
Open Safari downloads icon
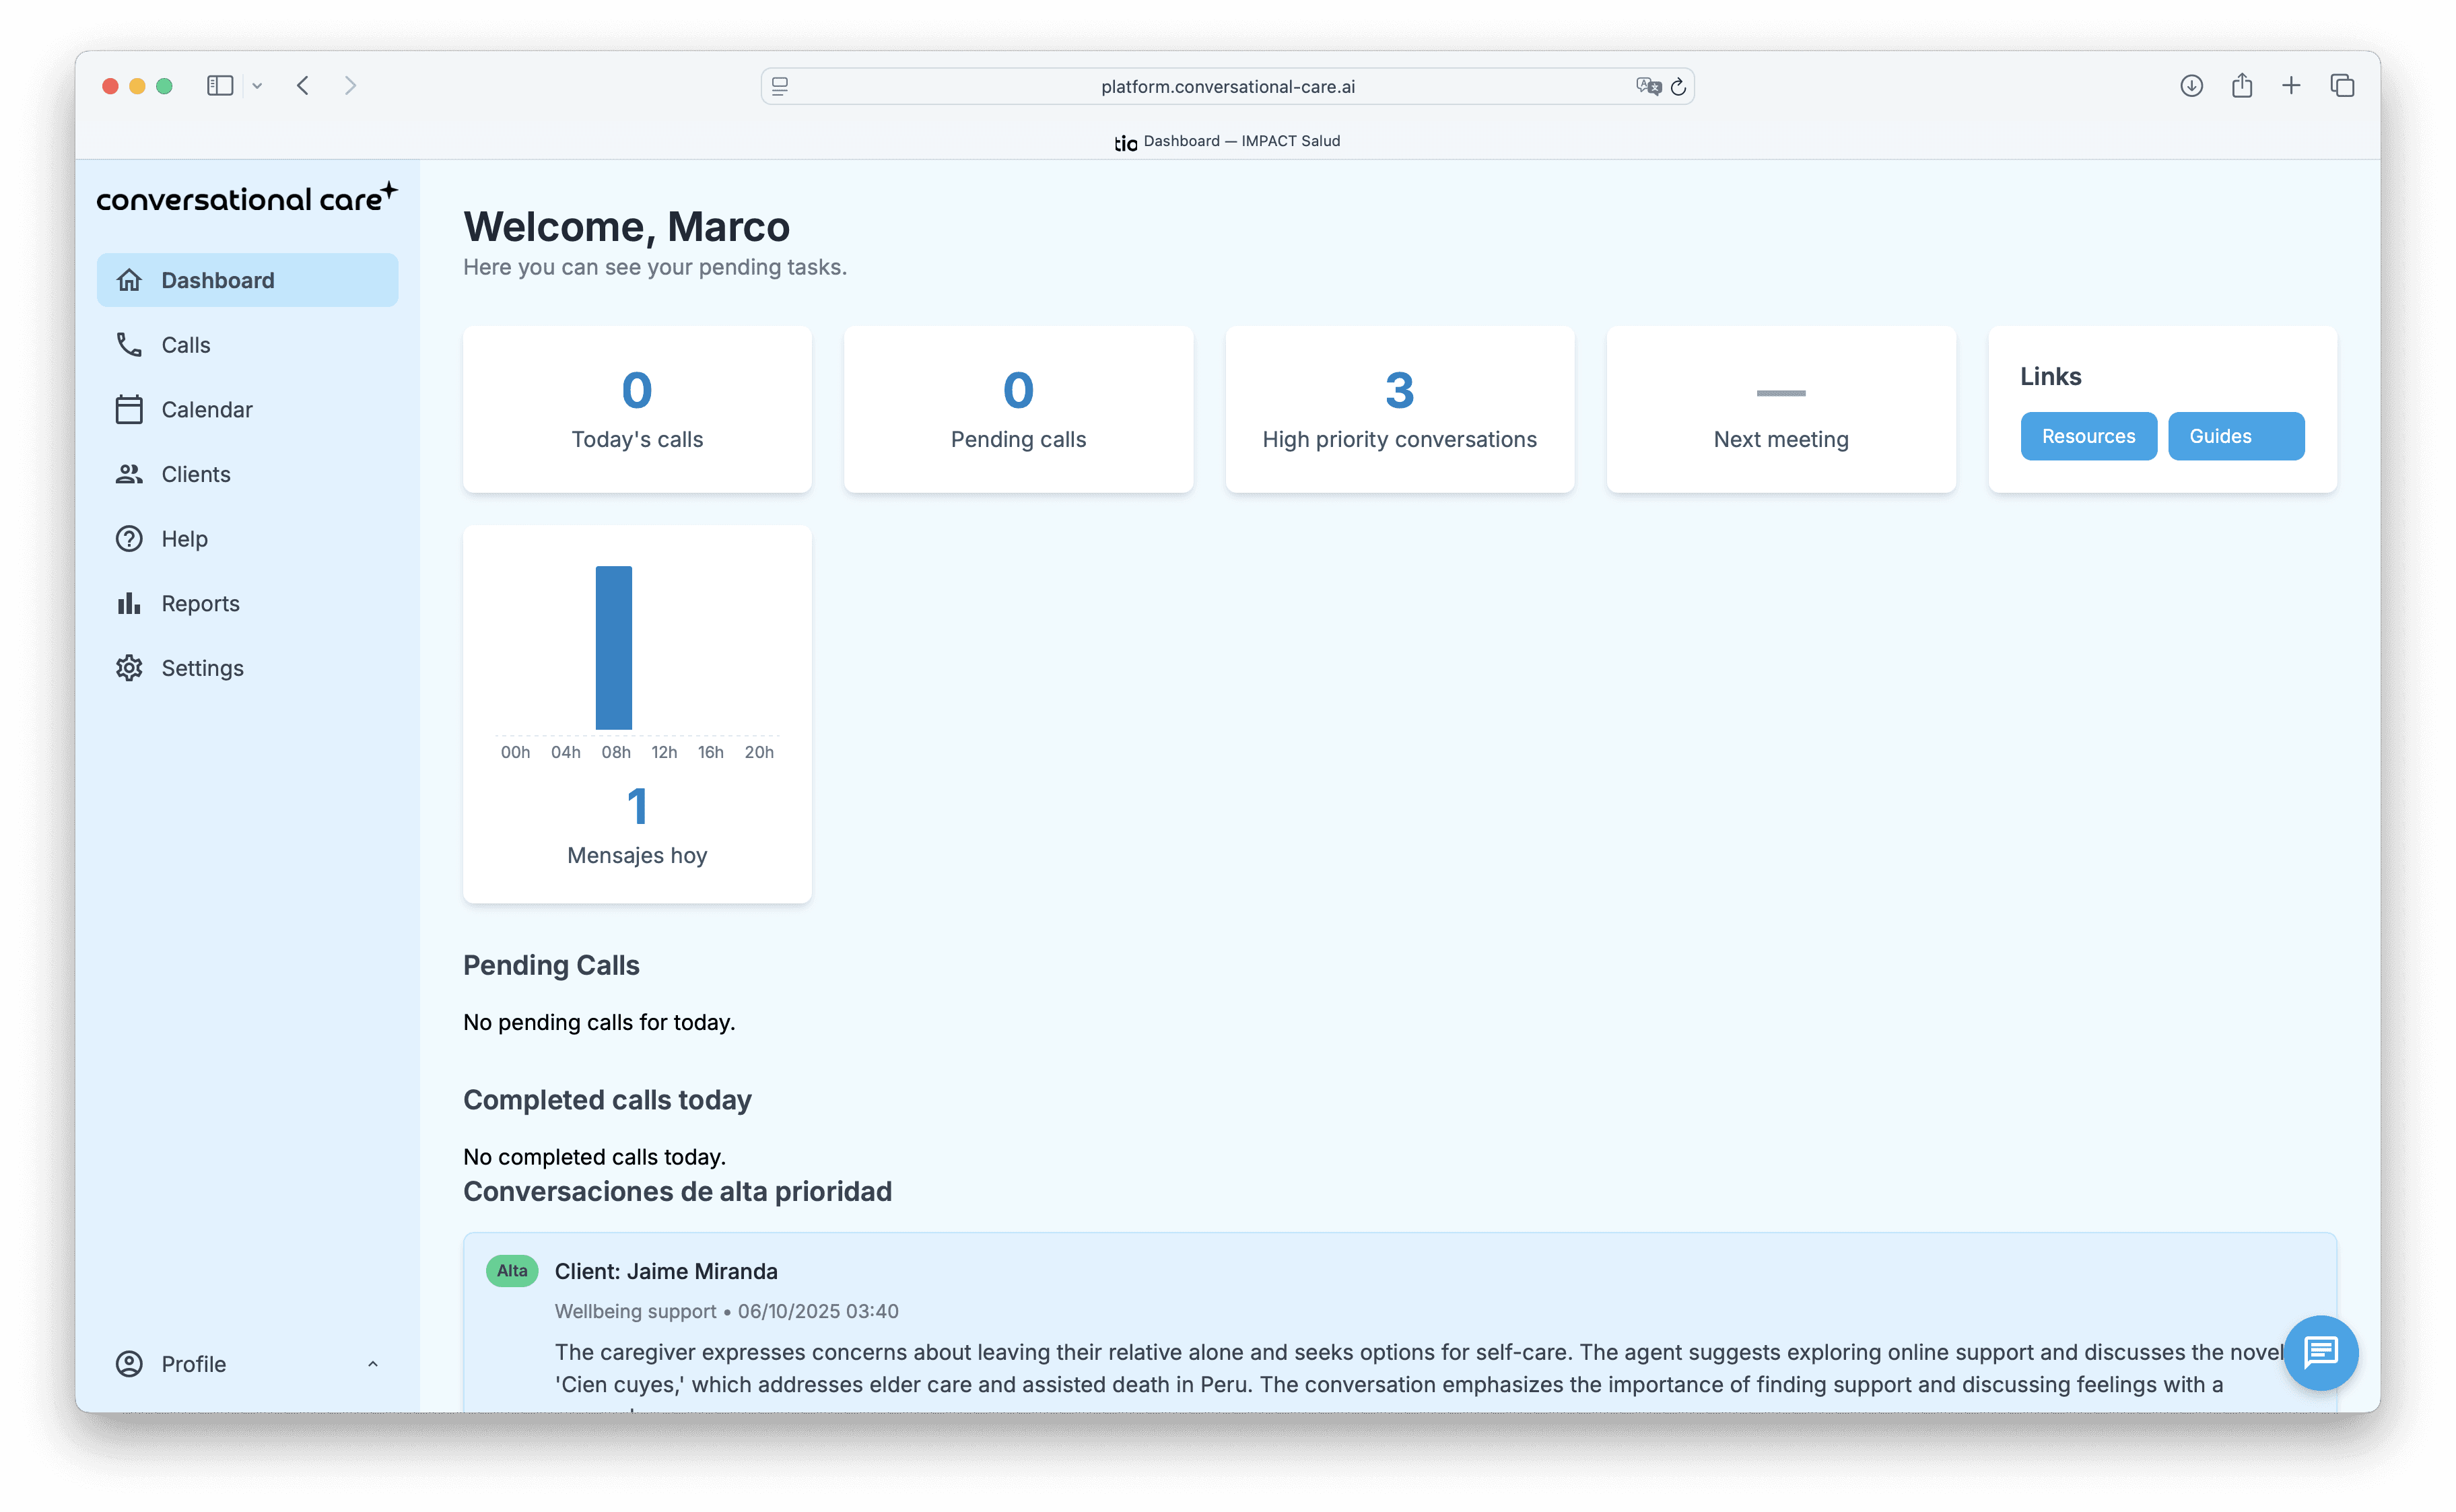pyautogui.click(x=2191, y=86)
